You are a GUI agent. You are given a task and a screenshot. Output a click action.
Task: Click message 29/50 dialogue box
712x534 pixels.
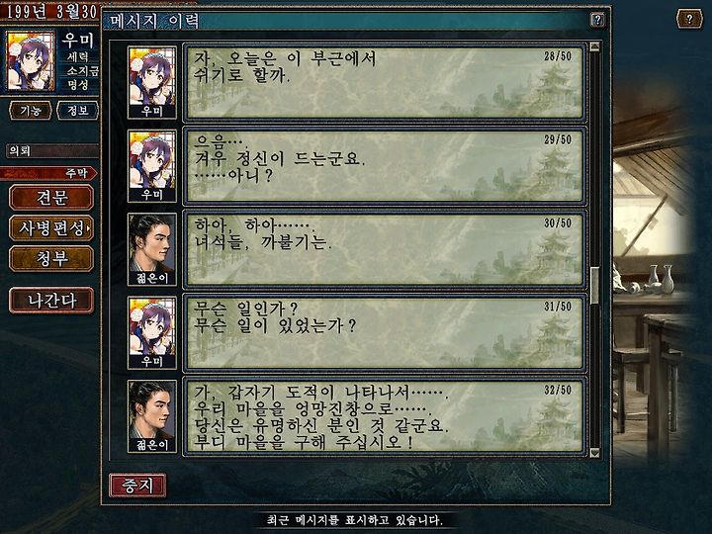385,165
